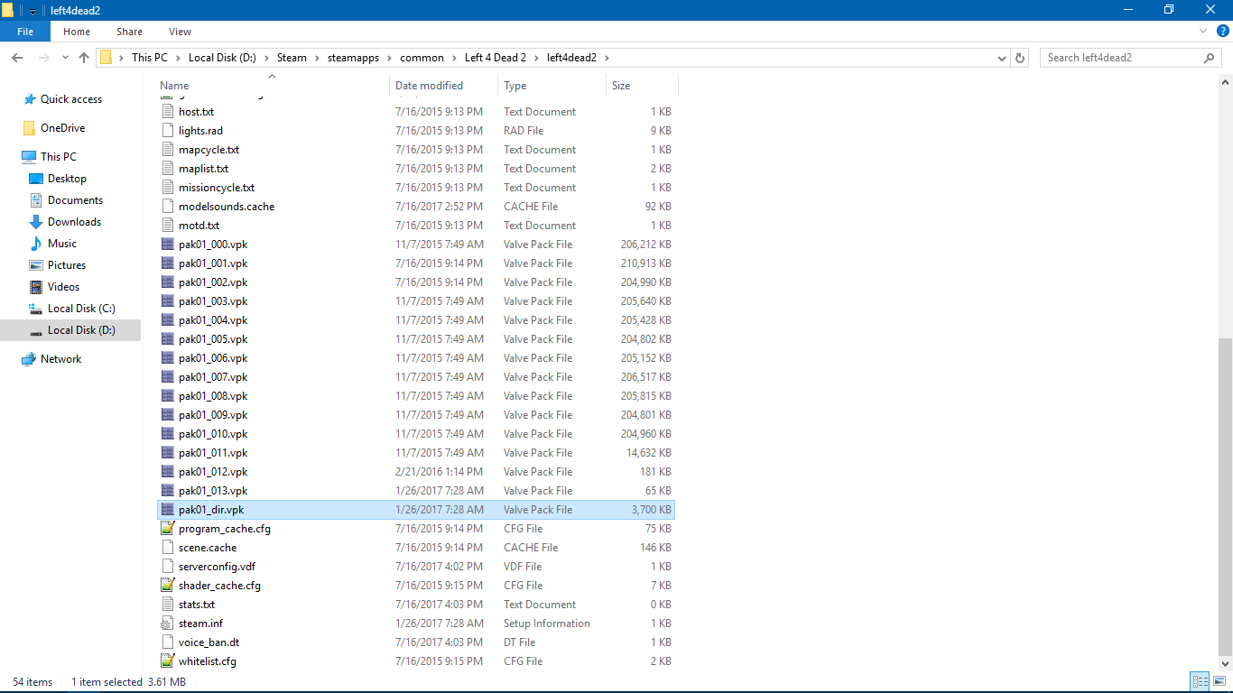Click the Music note icon
This screenshot has height=693, width=1233.
click(36, 244)
